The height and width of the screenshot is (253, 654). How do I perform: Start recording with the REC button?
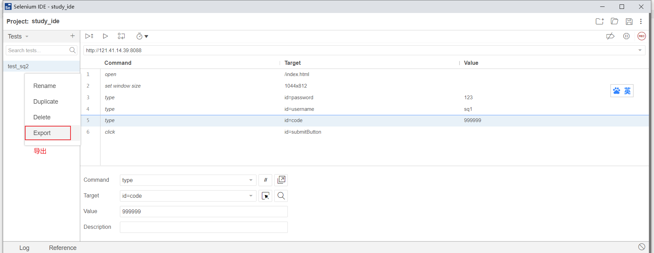tap(642, 36)
